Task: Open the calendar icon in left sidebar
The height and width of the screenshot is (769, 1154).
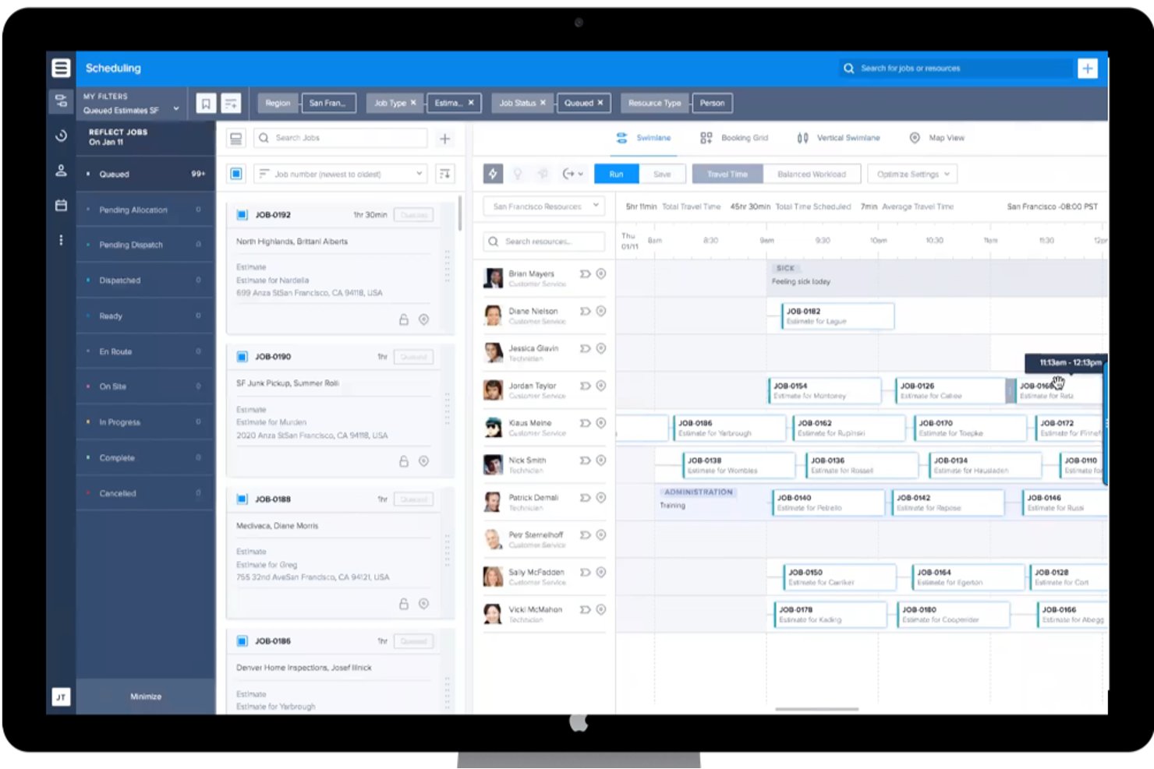Action: pyautogui.click(x=61, y=206)
